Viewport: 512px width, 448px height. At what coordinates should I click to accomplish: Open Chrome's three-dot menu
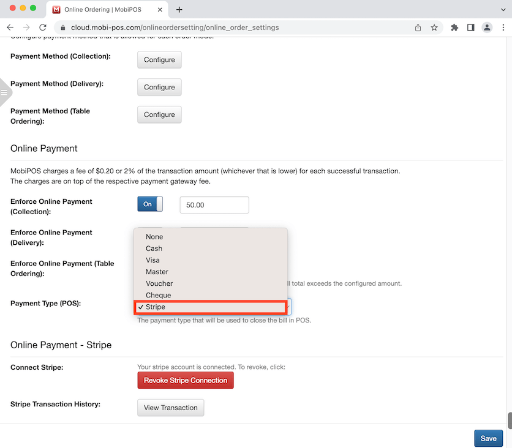point(503,28)
